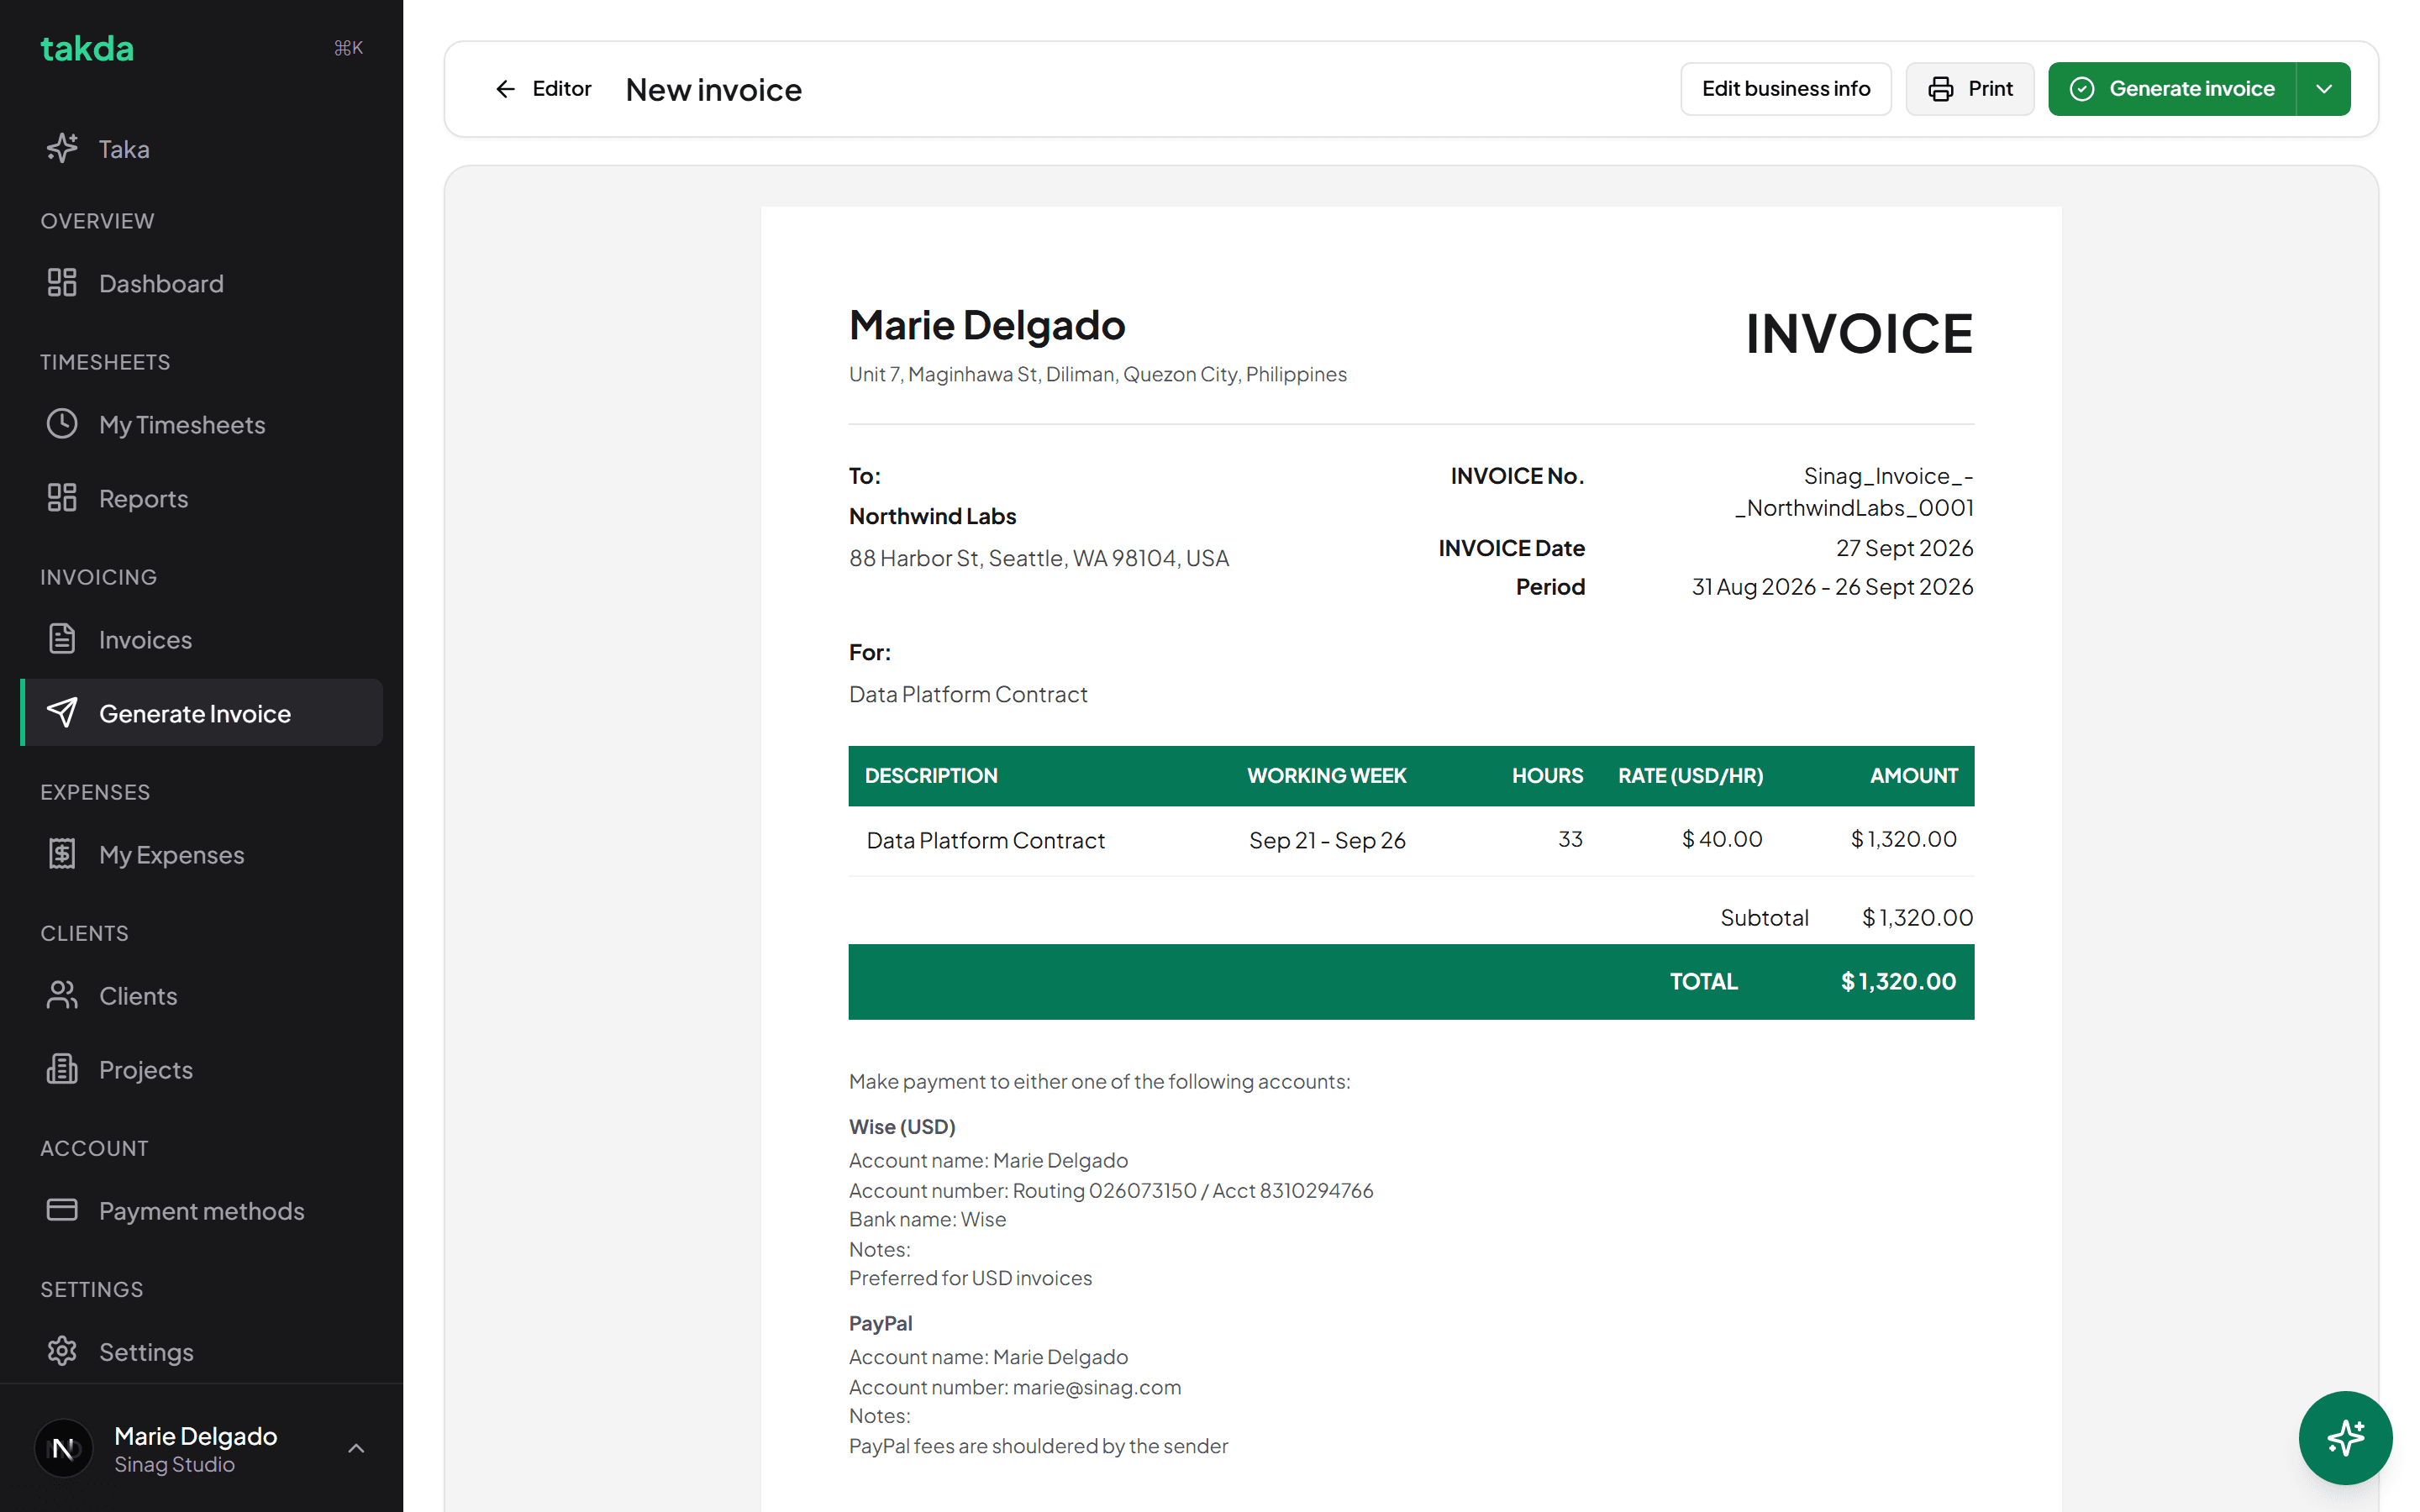Open the ⌘K command palette shortcut
This screenshot has height=1512, width=2420.
coord(348,48)
